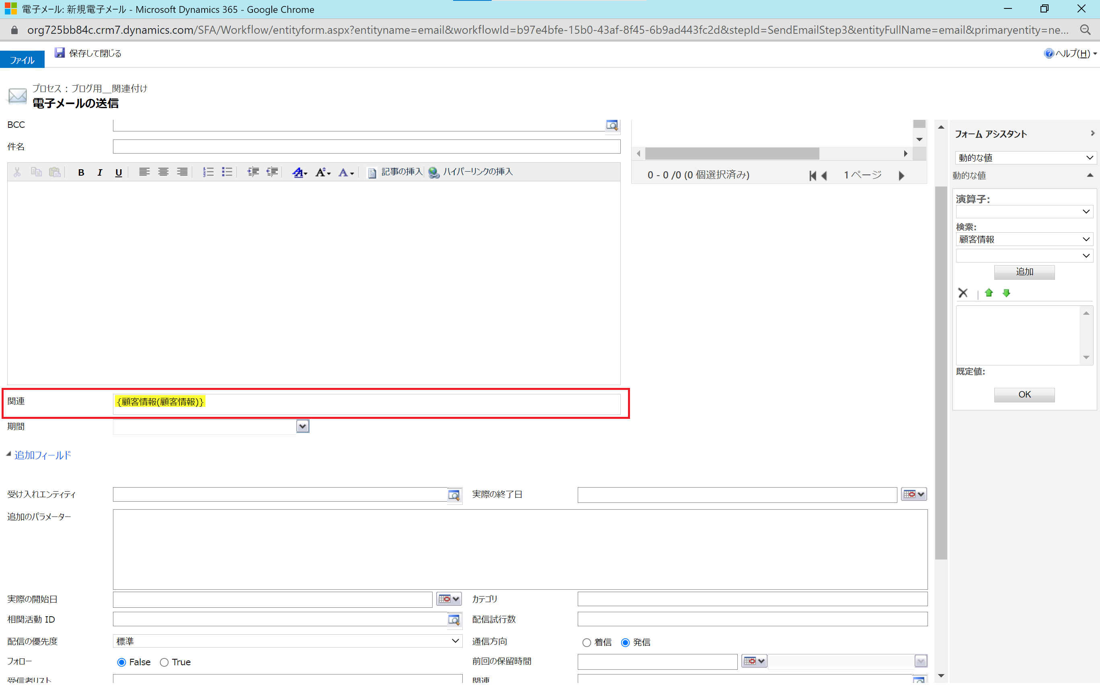The height and width of the screenshot is (697, 1100).
Task: Click ハイパーリンクの挿入 toolbar button
Action: point(470,172)
